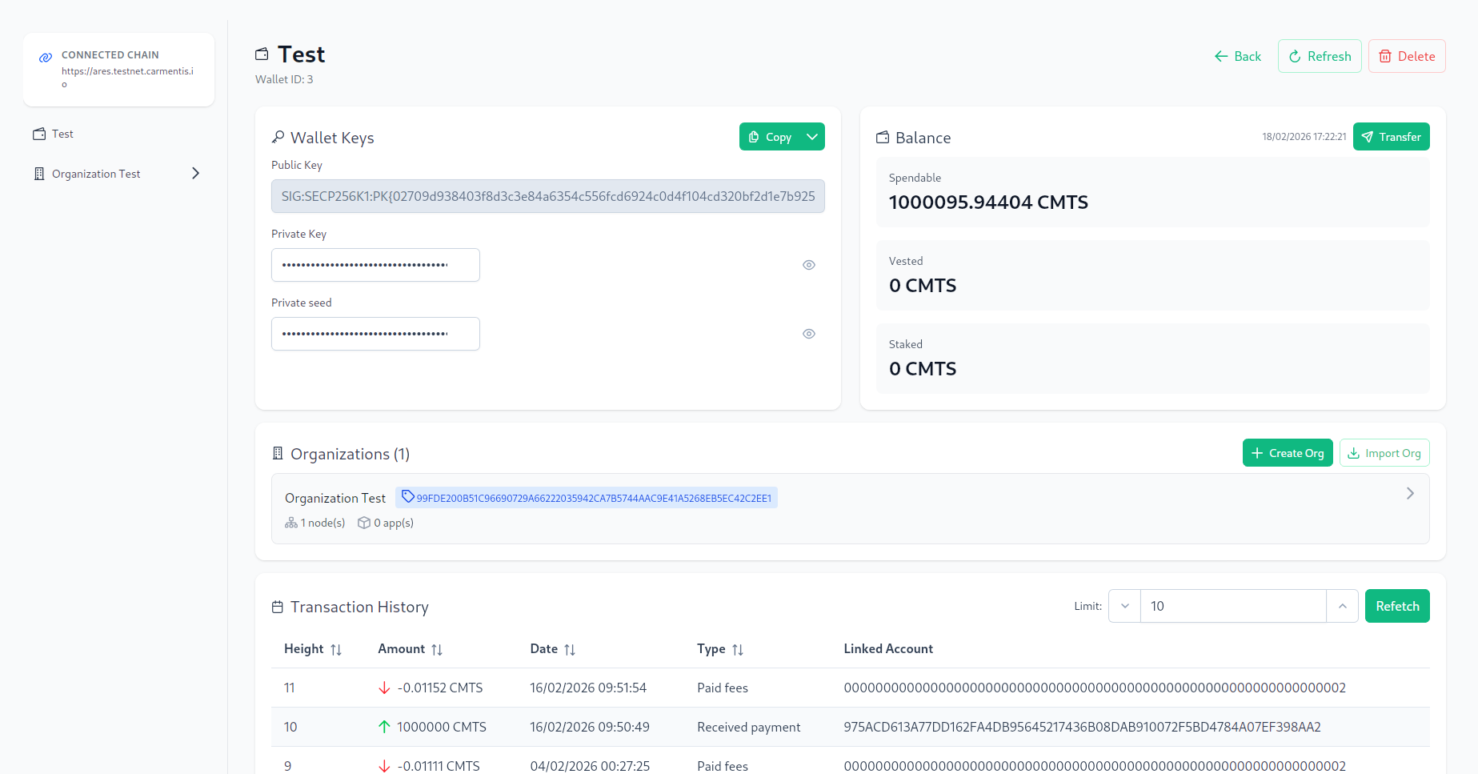Open the Organization Test row chevron
Viewport: 1478px width, 774px height.
(x=1410, y=494)
